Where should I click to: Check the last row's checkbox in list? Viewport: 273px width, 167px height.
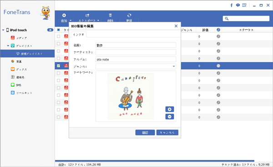[x=59, y=117]
